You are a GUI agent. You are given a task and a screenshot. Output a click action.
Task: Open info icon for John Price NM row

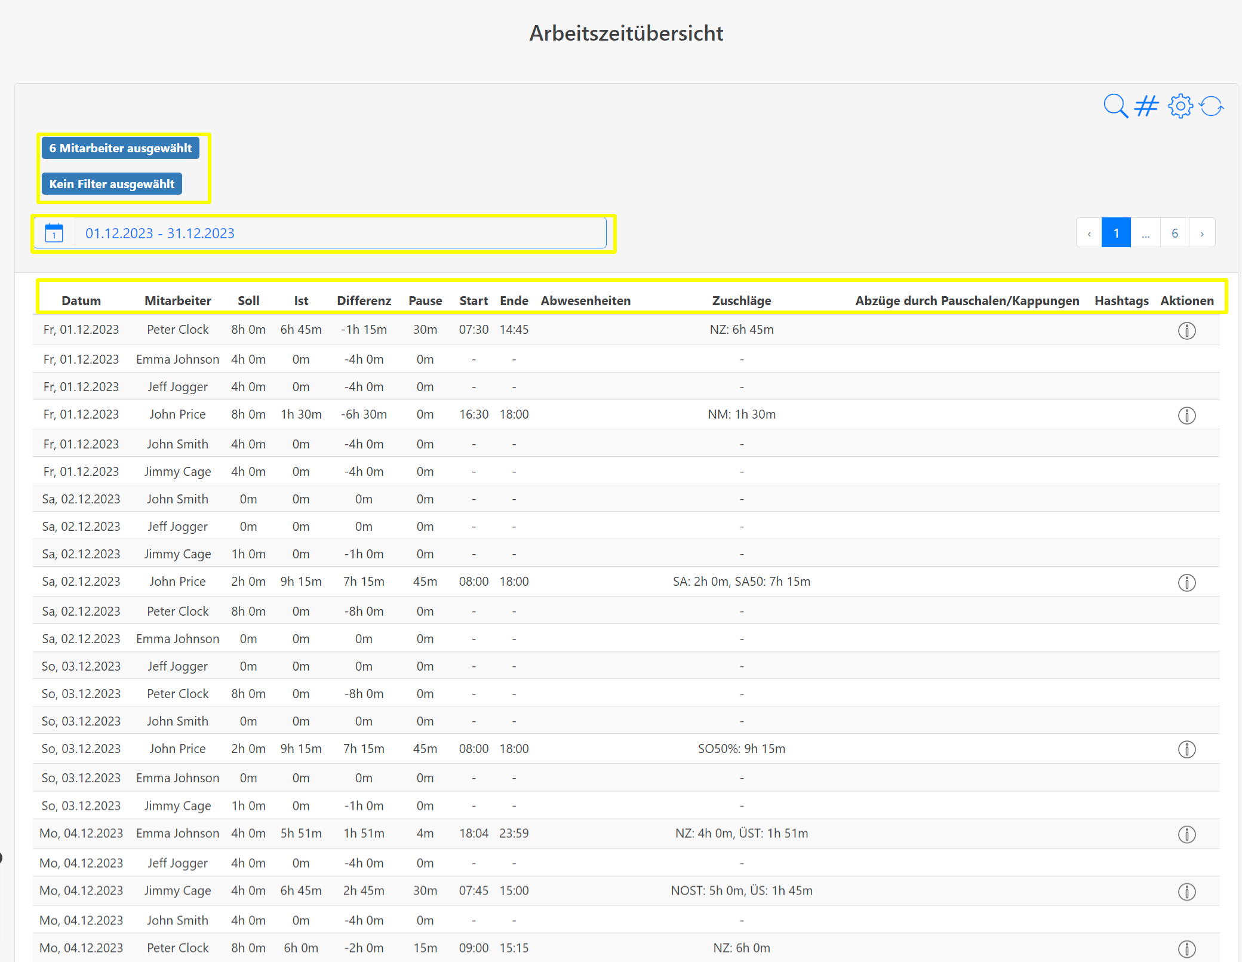[x=1186, y=415]
